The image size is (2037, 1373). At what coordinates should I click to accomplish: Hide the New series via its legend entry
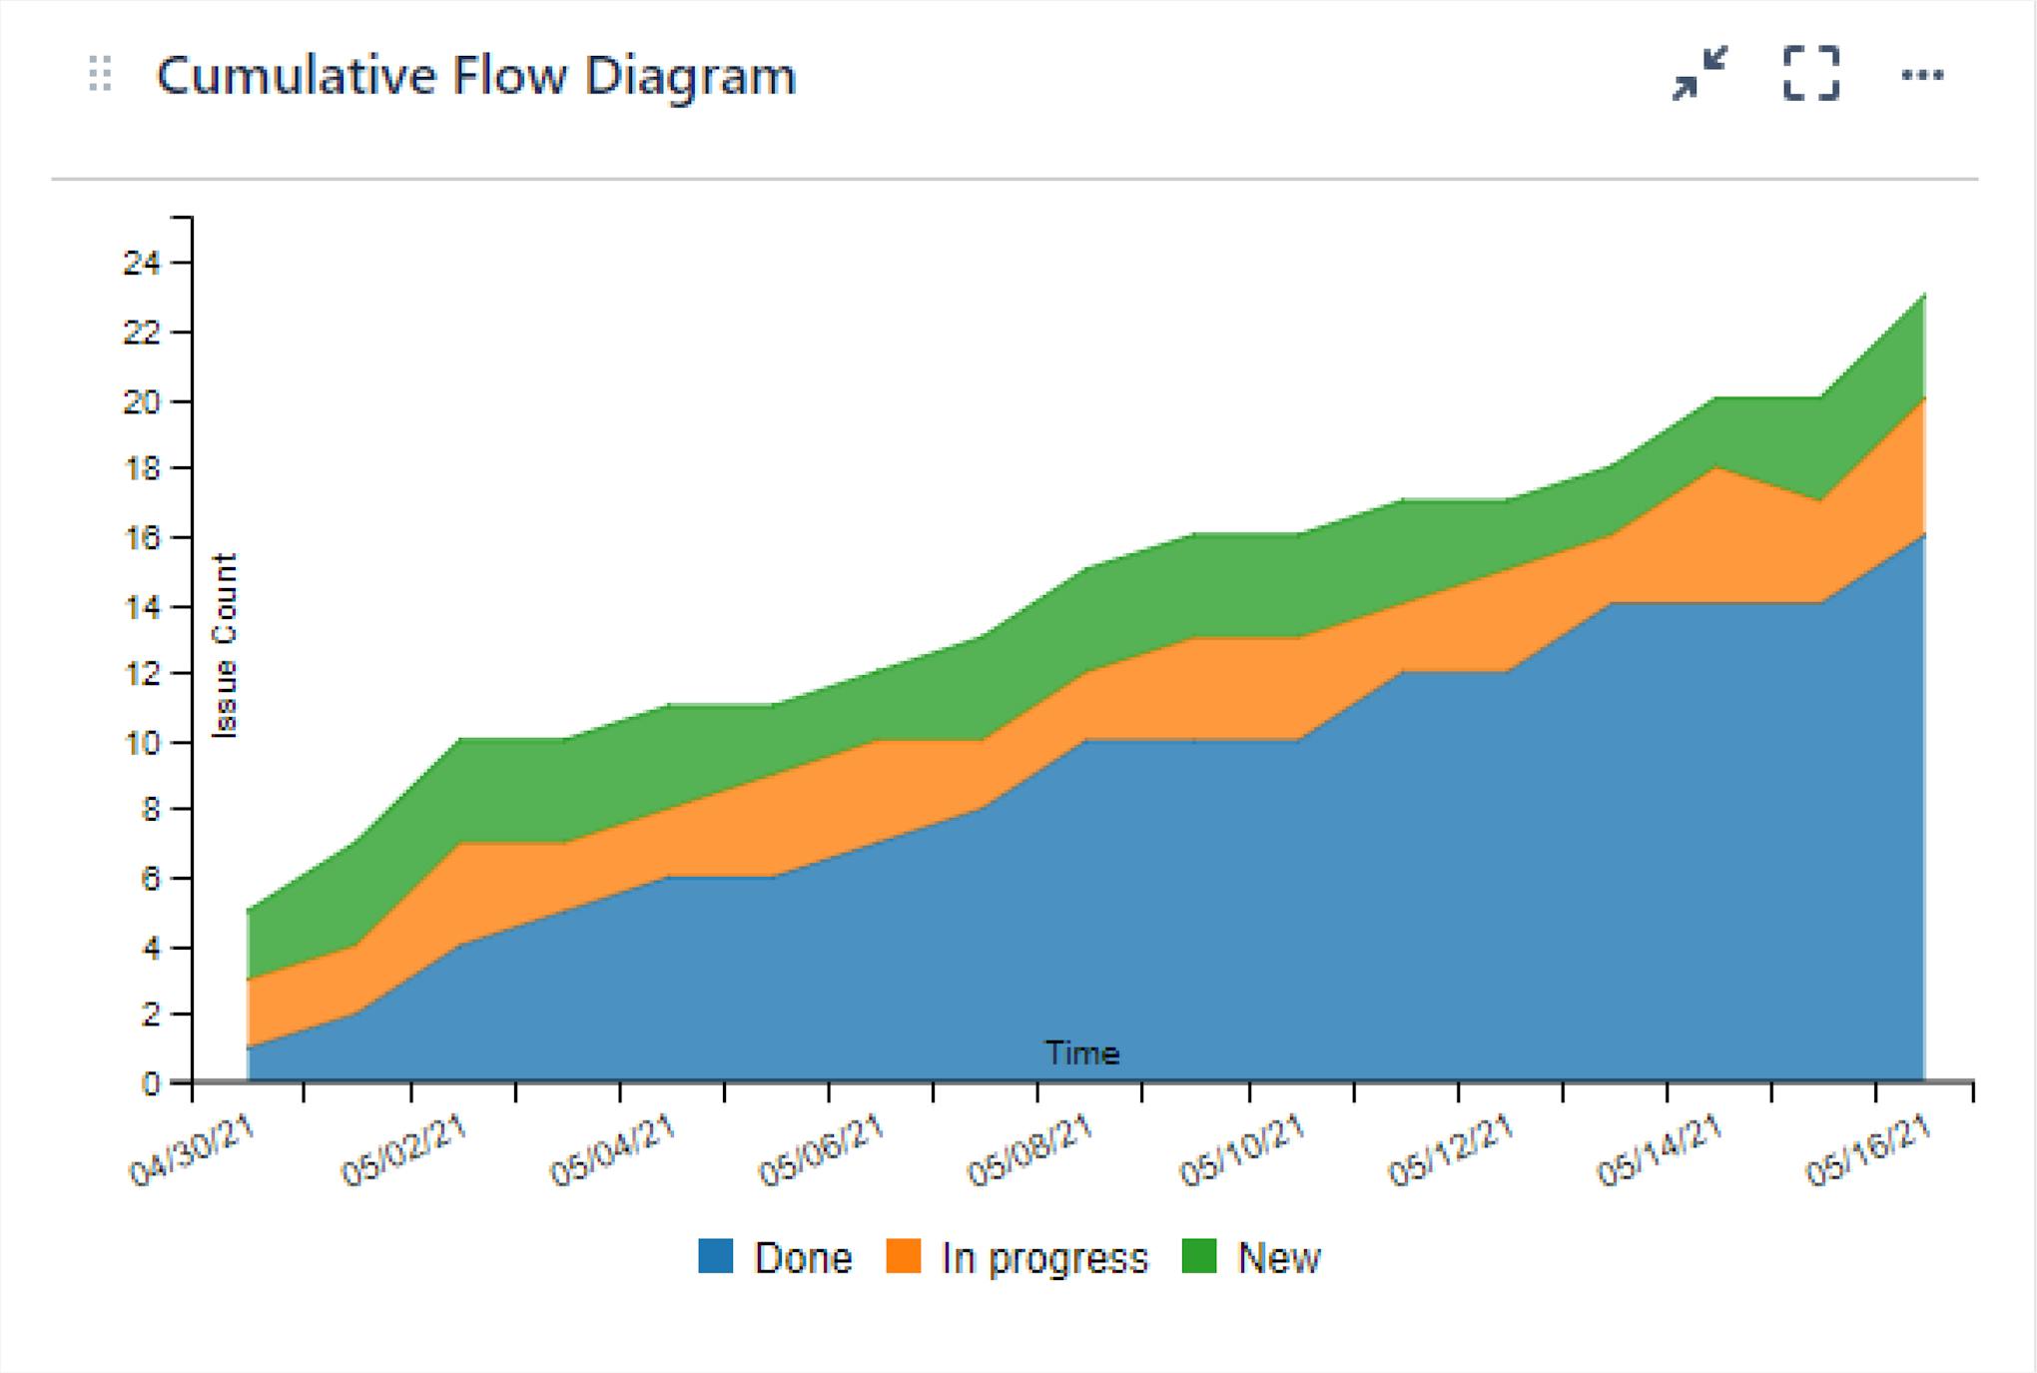(x=1279, y=1258)
